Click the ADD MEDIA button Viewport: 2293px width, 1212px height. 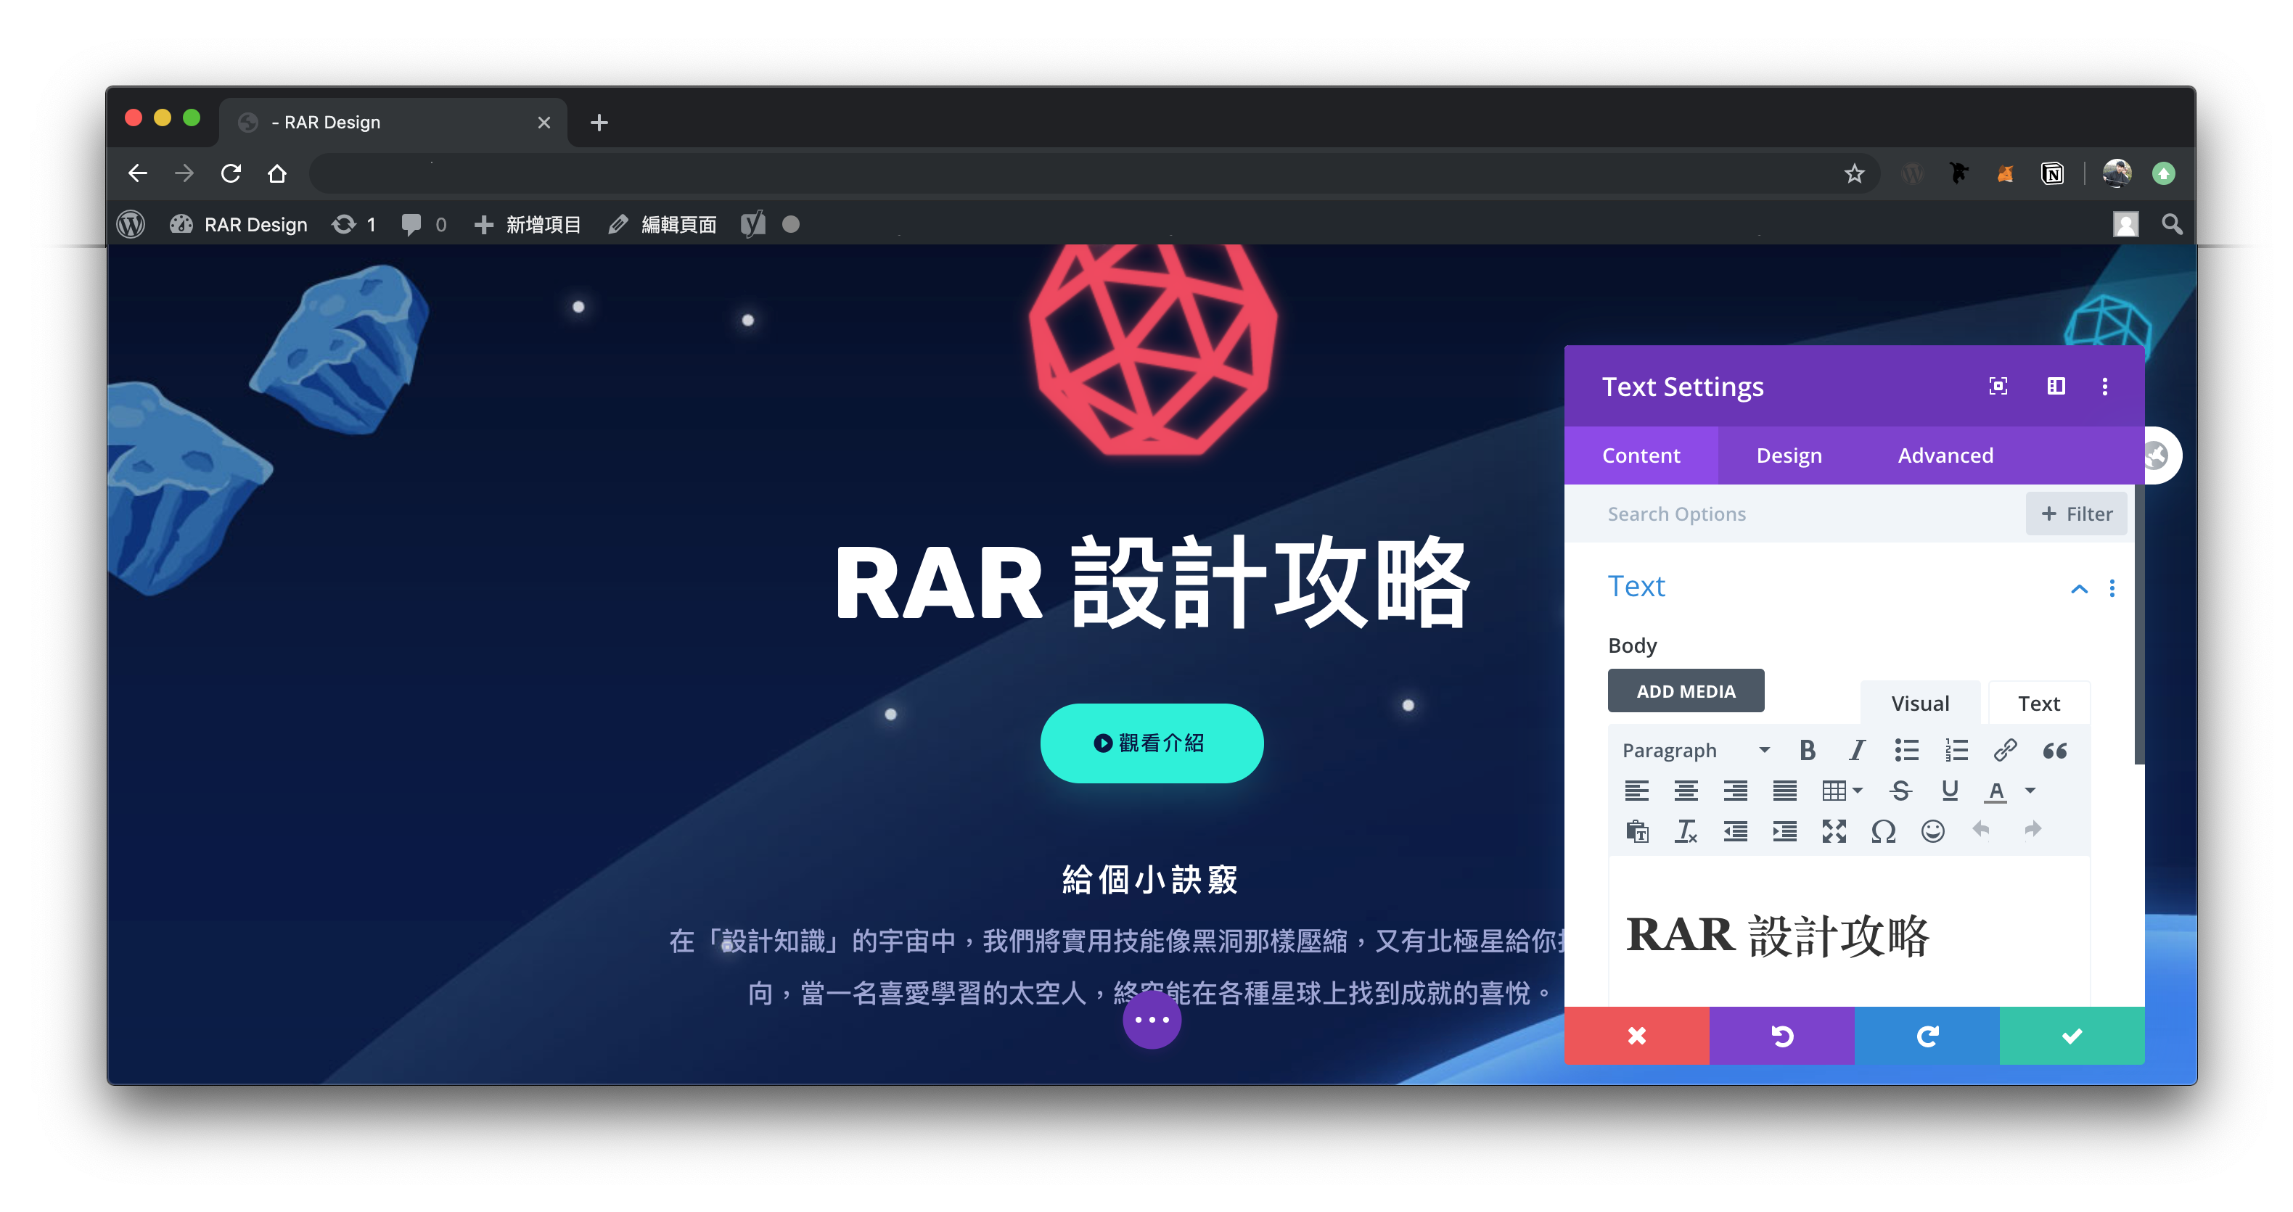[1685, 691]
